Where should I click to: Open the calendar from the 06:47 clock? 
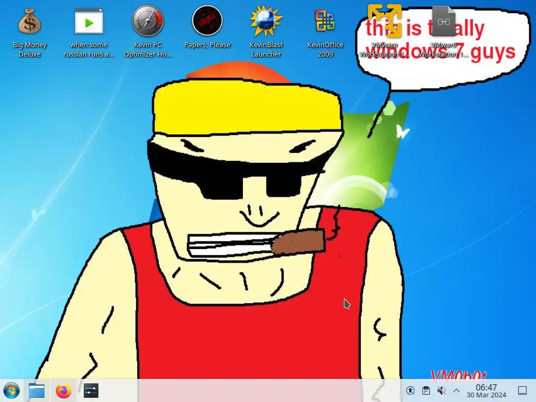pos(486,390)
